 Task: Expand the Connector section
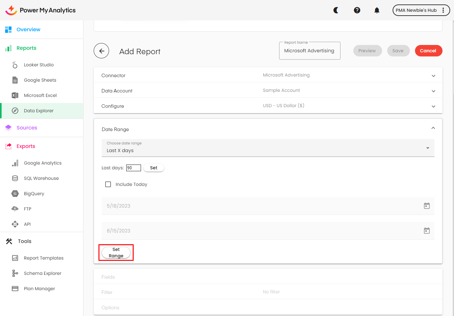point(433,76)
